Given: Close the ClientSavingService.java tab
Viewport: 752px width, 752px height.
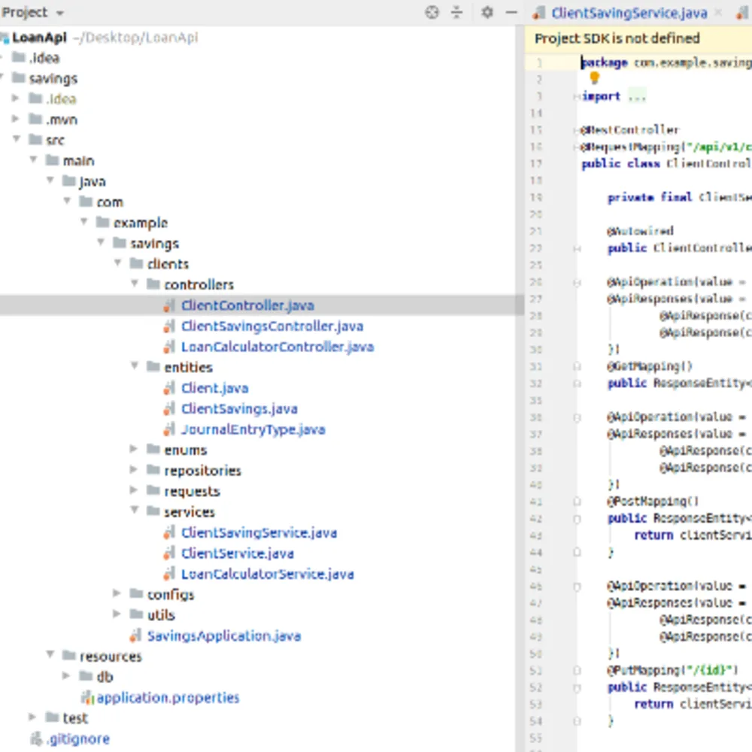Looking at the screenshot, I should coord(718,13).
